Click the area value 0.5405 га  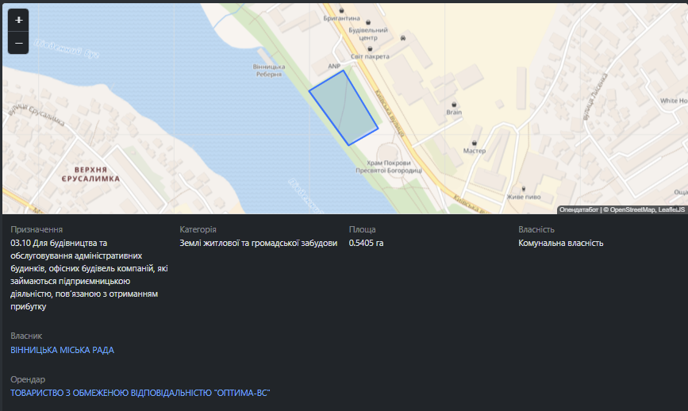tap(366, 243)
